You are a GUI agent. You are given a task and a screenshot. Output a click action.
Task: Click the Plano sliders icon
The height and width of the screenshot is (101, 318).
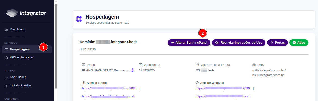84,65
